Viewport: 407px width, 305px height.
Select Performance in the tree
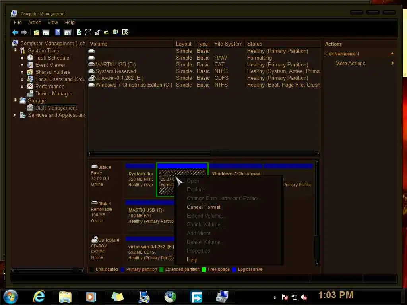point(50,86)
